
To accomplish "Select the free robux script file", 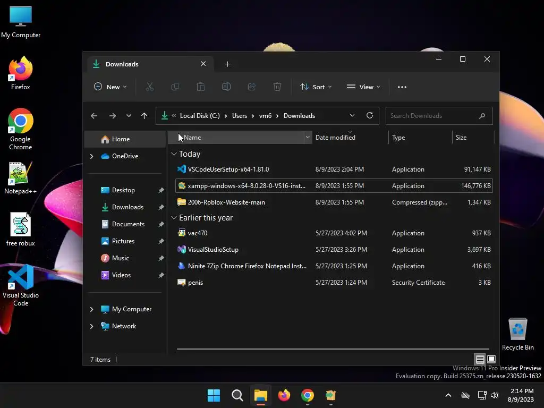I will 21,229.
